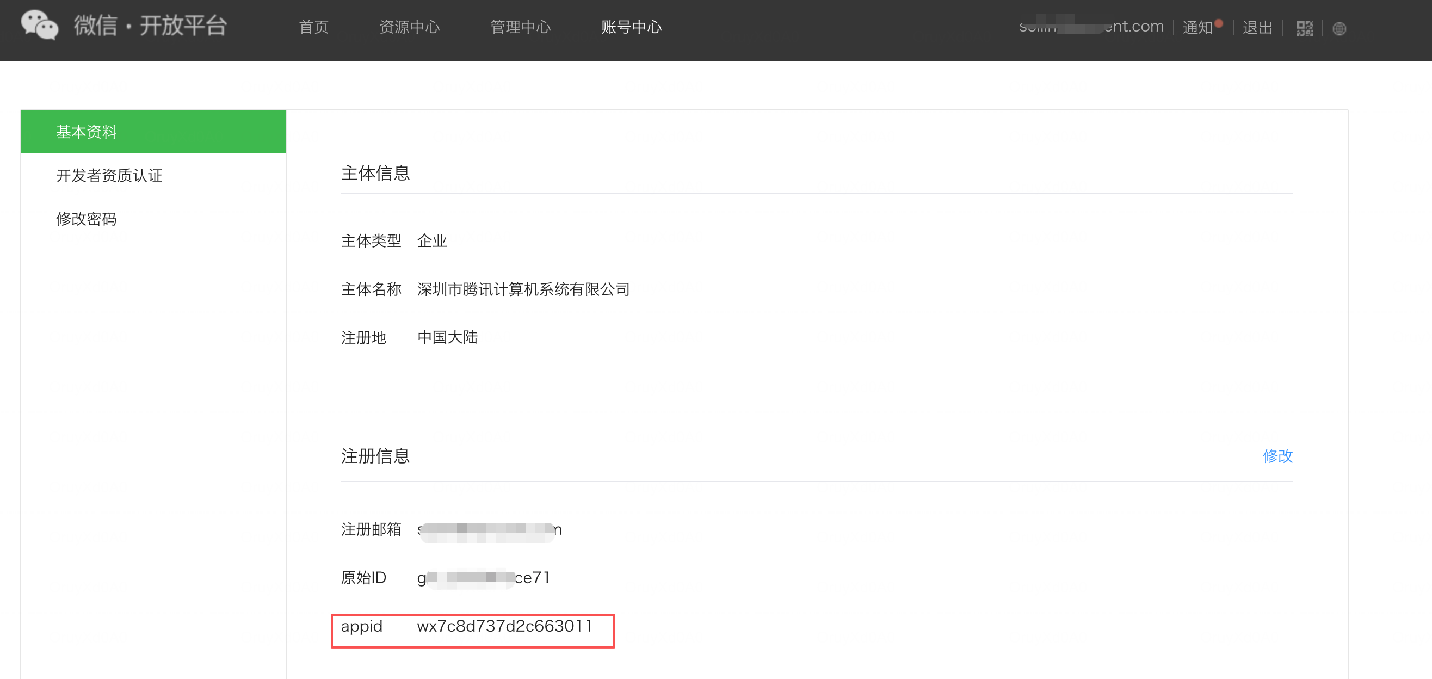Click the 原始ID value
This screenshot has width=1432, height=679.
point(483,578)
